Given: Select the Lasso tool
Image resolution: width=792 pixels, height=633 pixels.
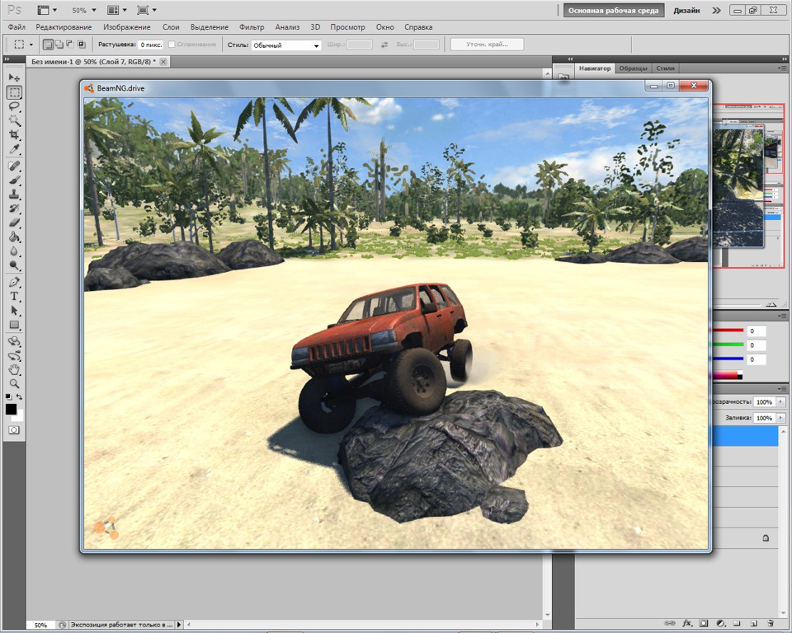Looking at the screenshot, I should pos(14,106).
